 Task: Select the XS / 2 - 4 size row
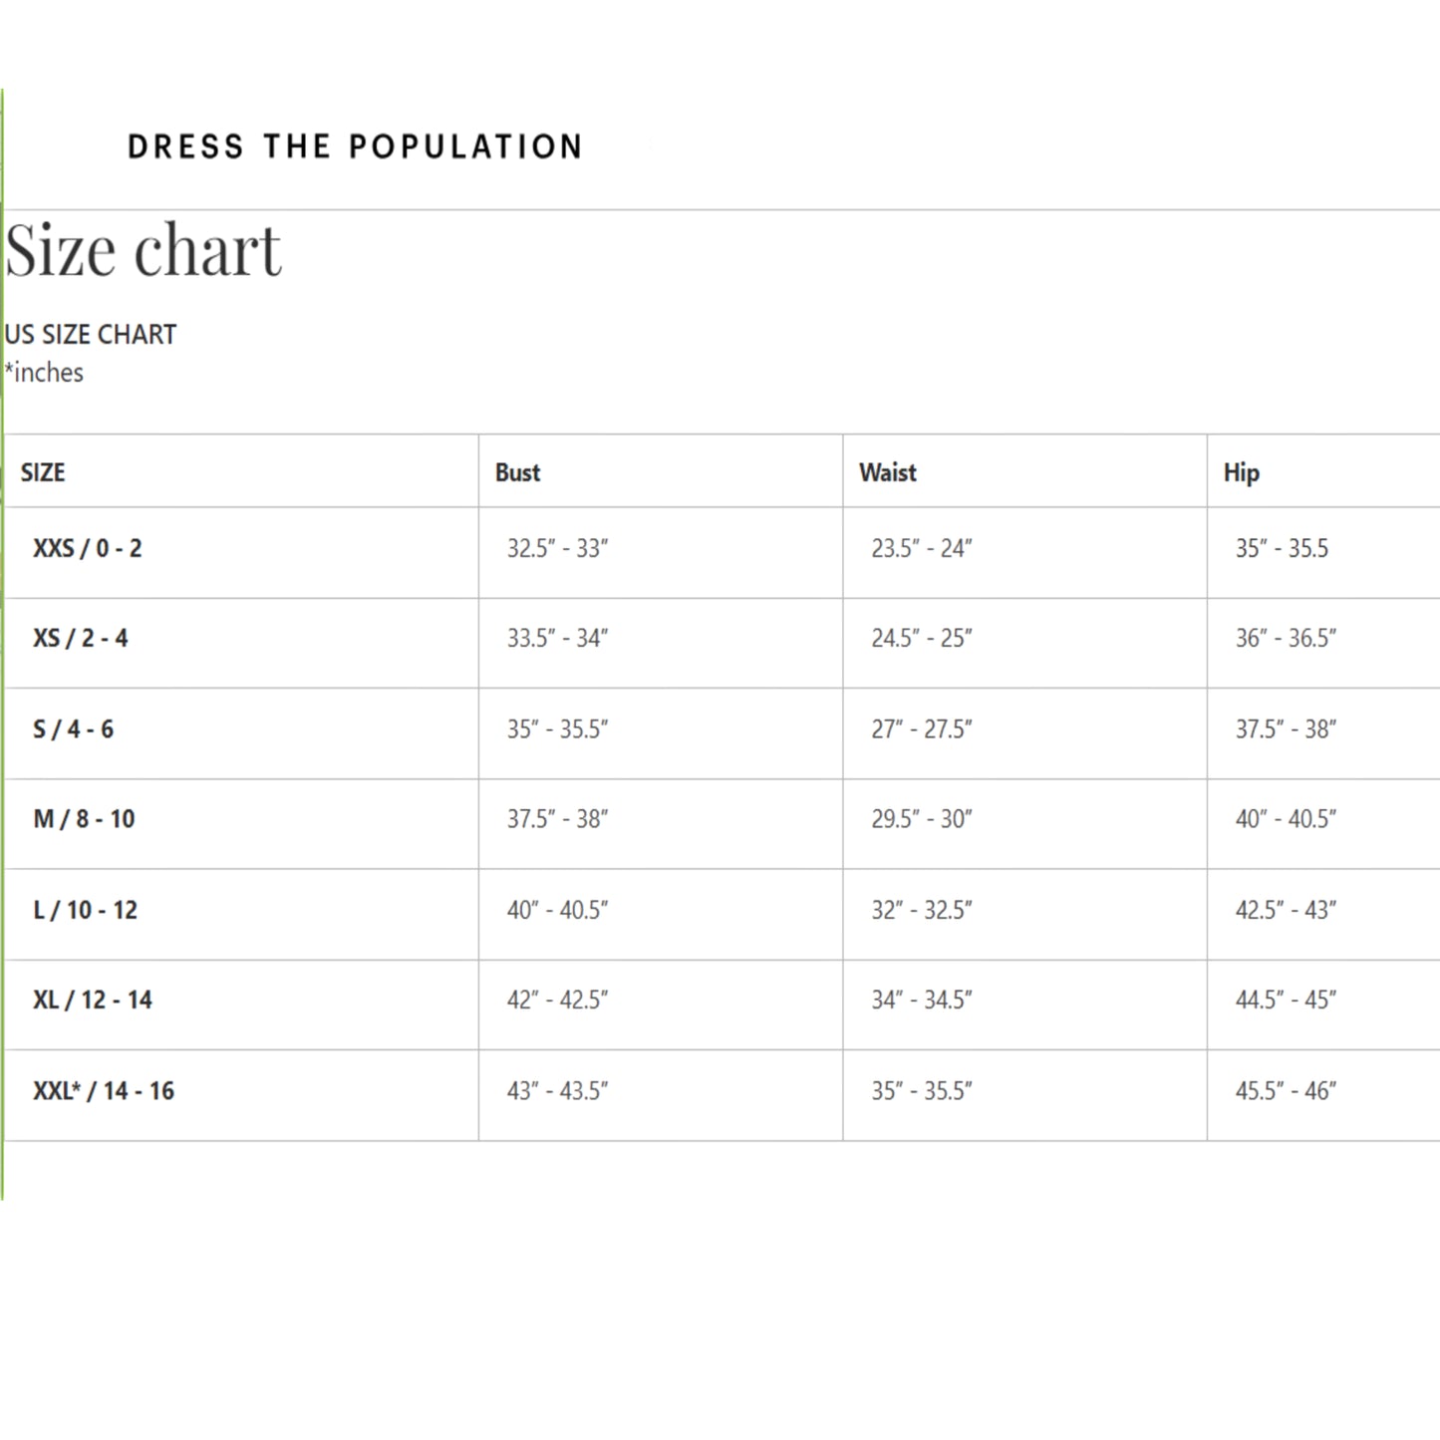tap(81, 638)
